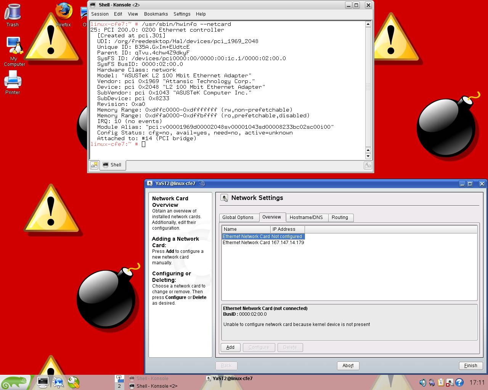488x390 pixels.
Task: Open the KInternet connection tool in system tray
Action: tap(432, 382)
